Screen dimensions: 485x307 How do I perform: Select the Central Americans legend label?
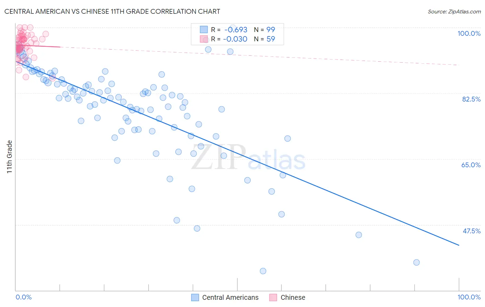pos(230,297)
